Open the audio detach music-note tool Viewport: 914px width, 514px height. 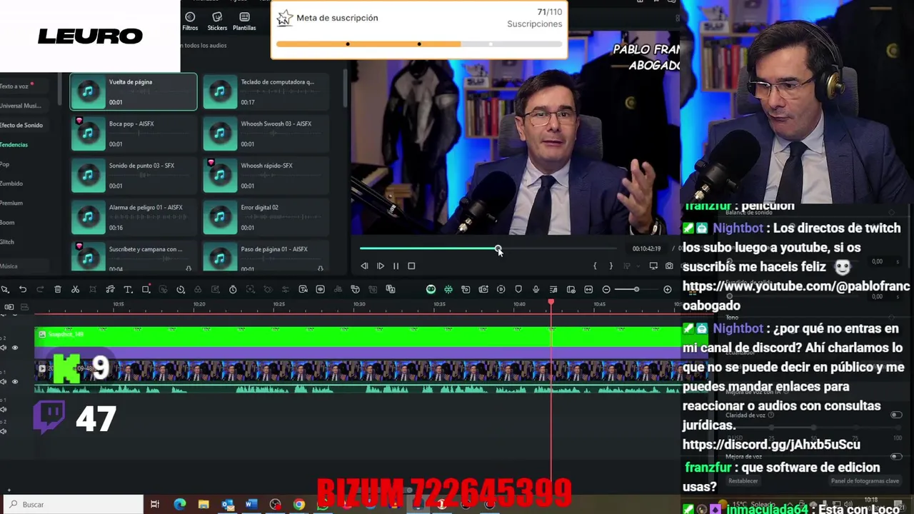pos(110,289)
